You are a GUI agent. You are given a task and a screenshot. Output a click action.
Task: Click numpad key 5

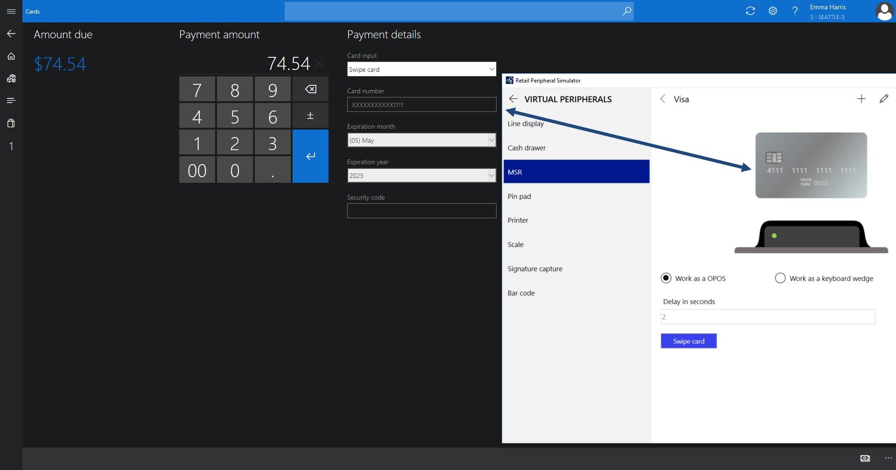(235, 116)
